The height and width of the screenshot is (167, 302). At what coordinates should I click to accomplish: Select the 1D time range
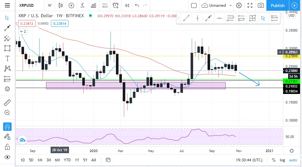click(x=23, y=160)
